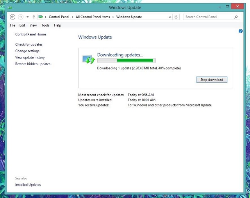The image size is (250, 198).
Task: Click the update shield icon beside Downloading updates
Action: pos(89,60)
